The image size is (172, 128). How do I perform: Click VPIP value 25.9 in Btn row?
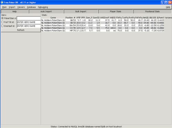(x=78, y=25)
